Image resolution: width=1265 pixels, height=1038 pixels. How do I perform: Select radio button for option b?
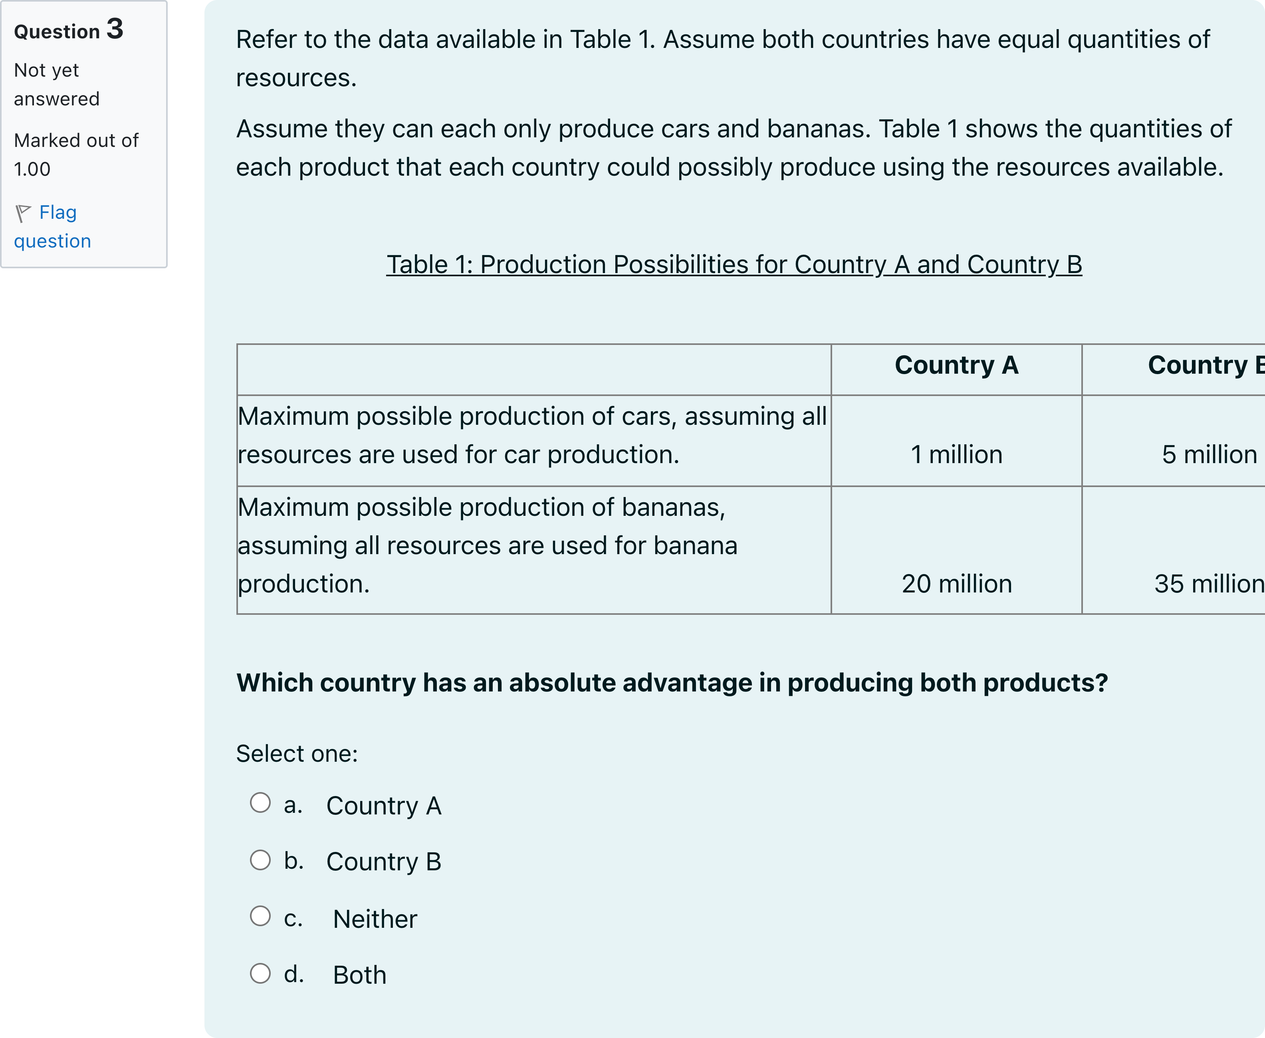pyautogui.click(x=260, y=860)
